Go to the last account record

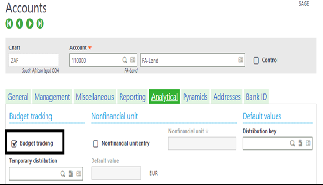(x=40, y=23)
